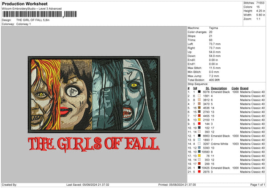Viewport: 267px width, 188px height.
Task: Select the Trims value 93
Action: [x=210, y=40]
